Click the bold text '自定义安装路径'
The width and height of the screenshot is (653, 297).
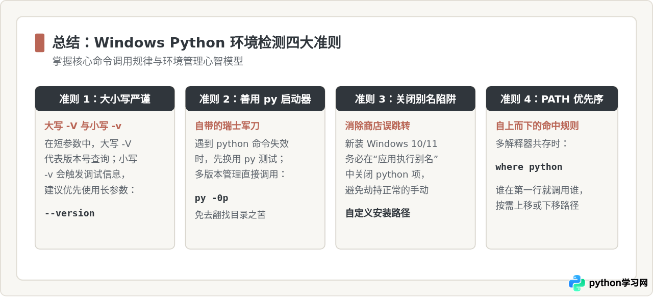click(x=378, y=213)
